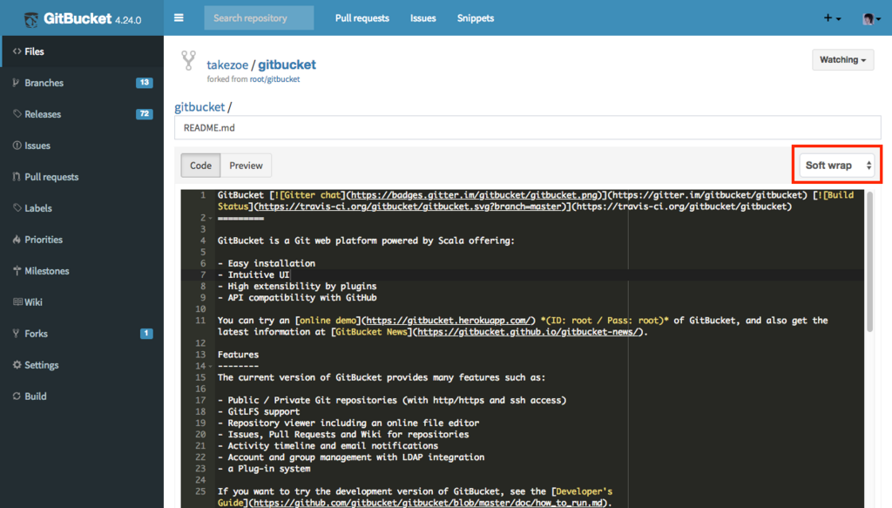This screenshot has height=508, width=892.
Task: Click the Branches count badge 13
Action: point(145,83)
